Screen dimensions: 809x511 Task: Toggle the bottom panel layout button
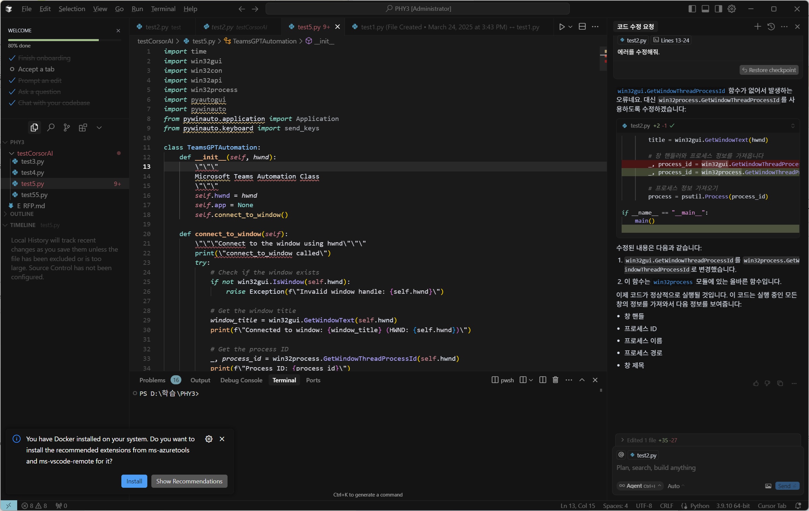pyautogui.click(x=705, y=9)
